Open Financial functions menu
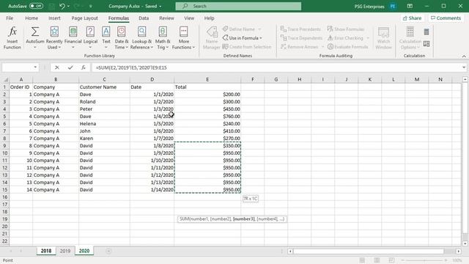 [73, 38]
